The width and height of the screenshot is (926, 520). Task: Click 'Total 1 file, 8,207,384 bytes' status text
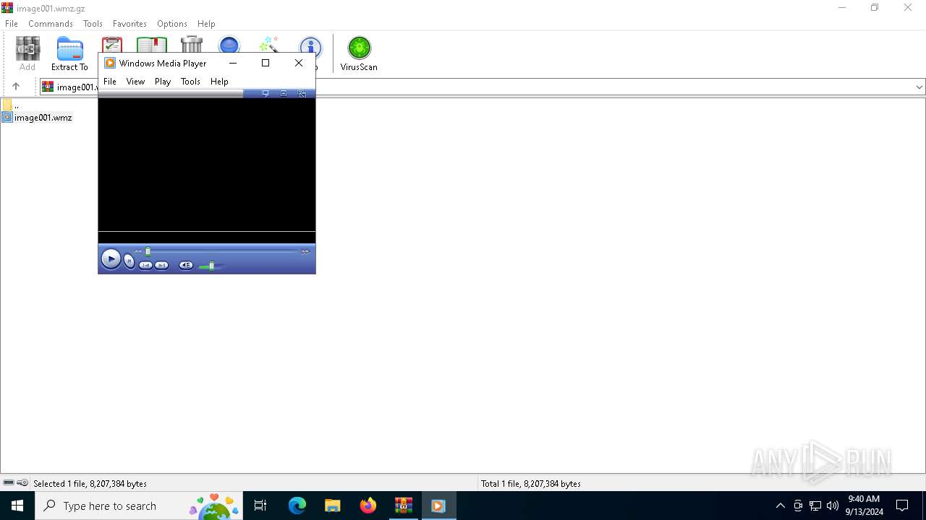(x=531, y=484)
